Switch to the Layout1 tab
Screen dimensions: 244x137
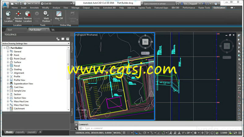pos(20,132)
